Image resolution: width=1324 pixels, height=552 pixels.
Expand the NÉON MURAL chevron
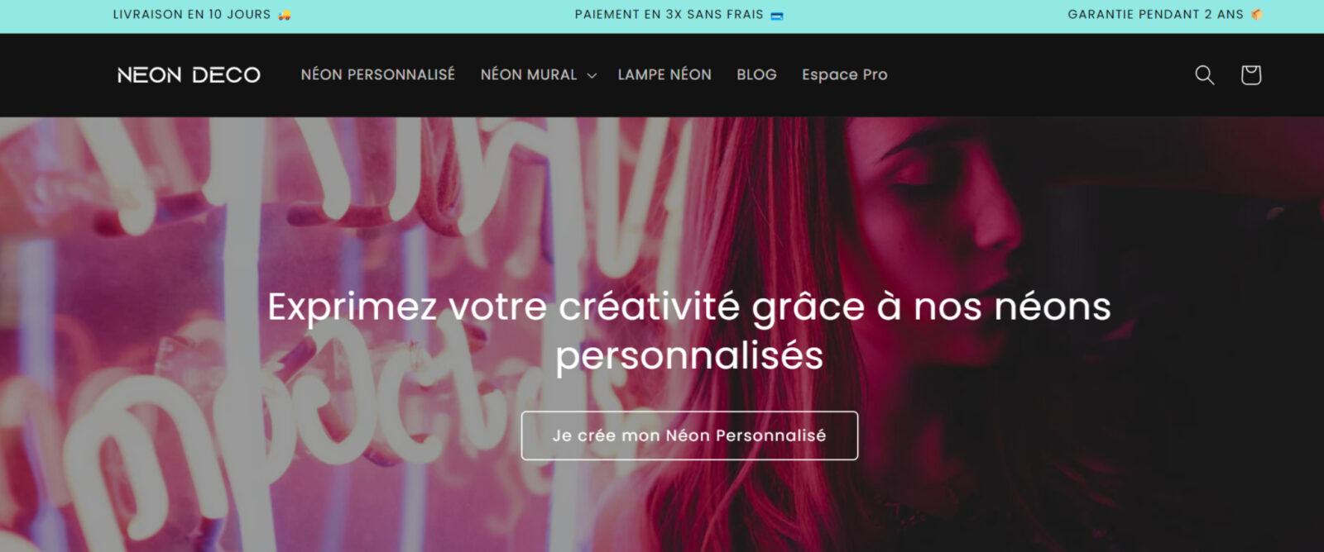tap(592, 76)
